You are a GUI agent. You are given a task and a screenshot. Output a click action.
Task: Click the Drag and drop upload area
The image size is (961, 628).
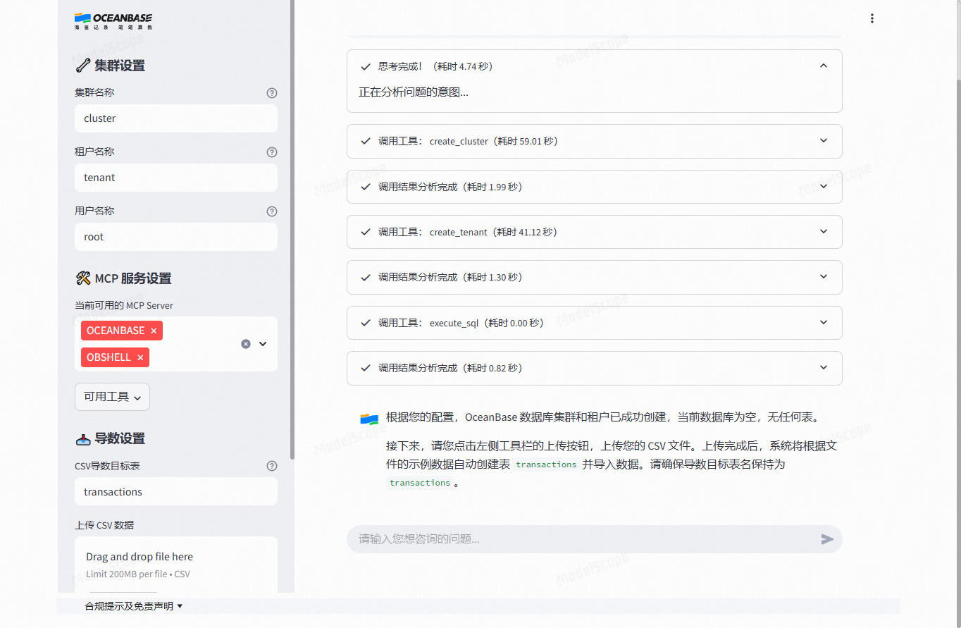[x=175, y=564]
